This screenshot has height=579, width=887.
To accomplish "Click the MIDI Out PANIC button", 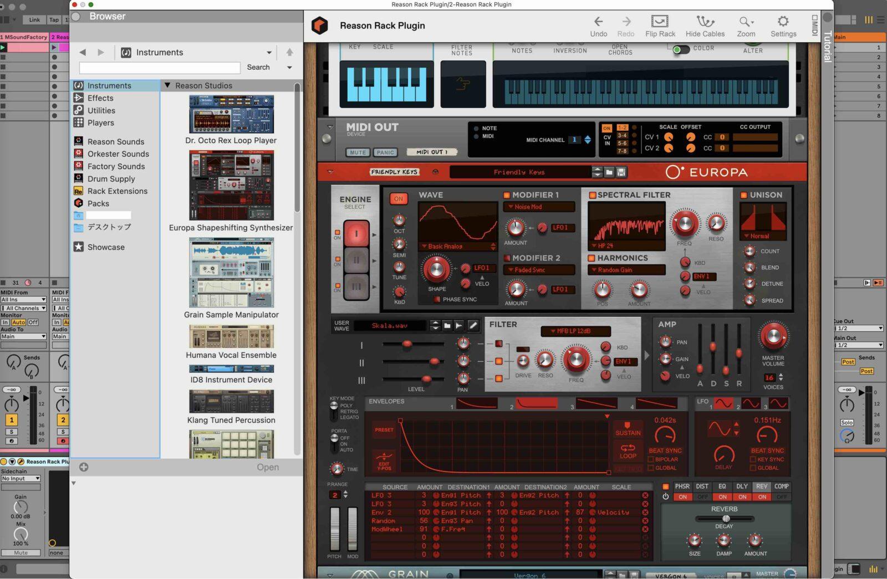I will [x=385, y=152].
